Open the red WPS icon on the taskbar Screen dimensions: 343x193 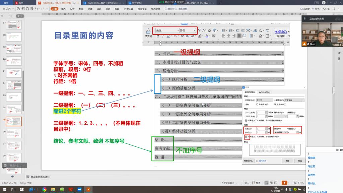point(70,189)
